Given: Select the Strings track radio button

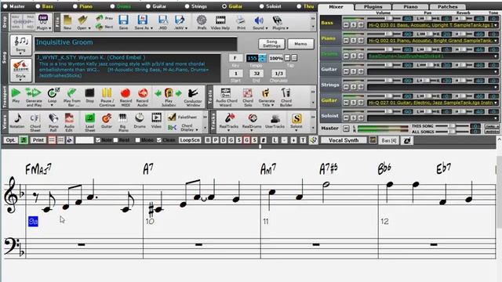Looking at the screenshot, I should coord(187,6).
